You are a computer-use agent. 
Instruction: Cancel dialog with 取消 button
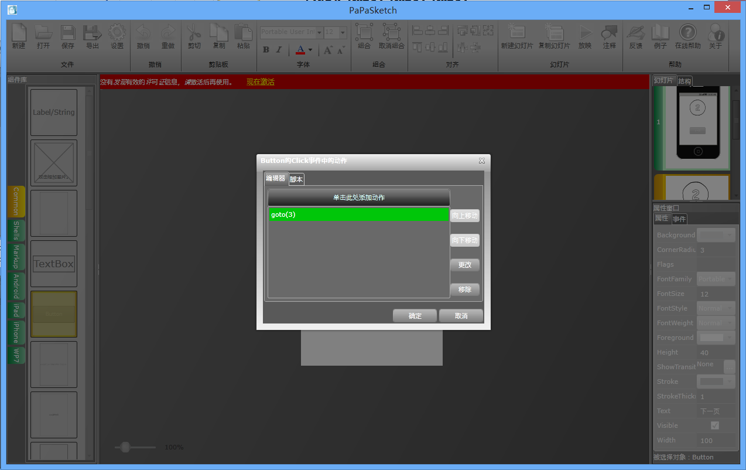tap(461, 316)
